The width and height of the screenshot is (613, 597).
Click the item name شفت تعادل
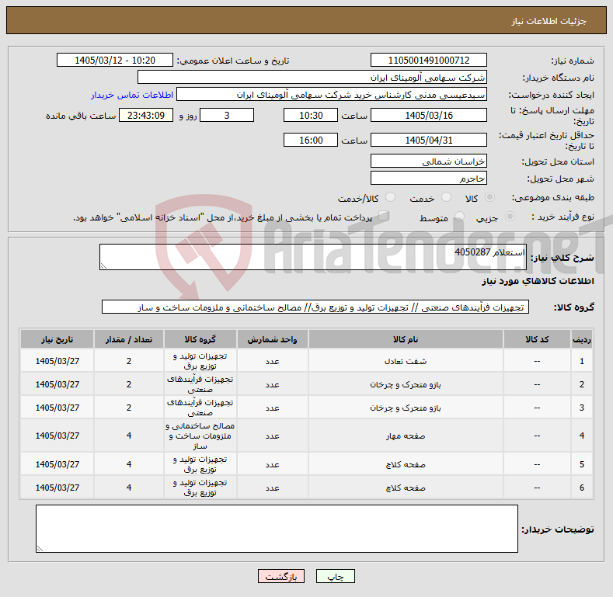click(x=406, y=361)
